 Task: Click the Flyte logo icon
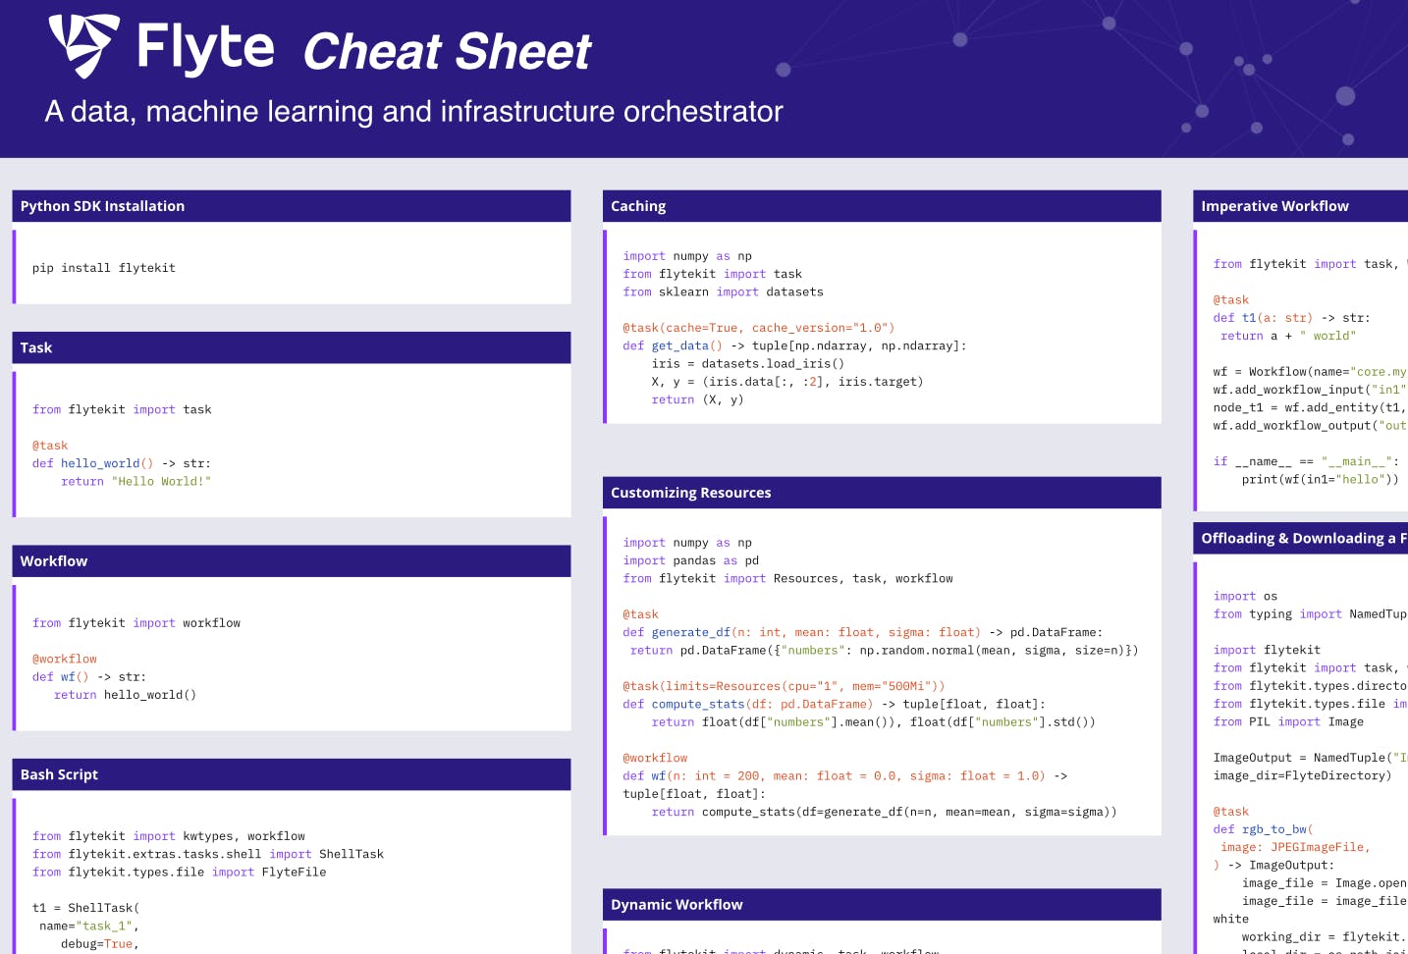pyautogui.click(x=86, y=44)
